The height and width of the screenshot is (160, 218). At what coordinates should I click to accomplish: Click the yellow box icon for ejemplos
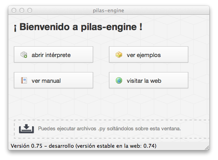click(119, 55)
